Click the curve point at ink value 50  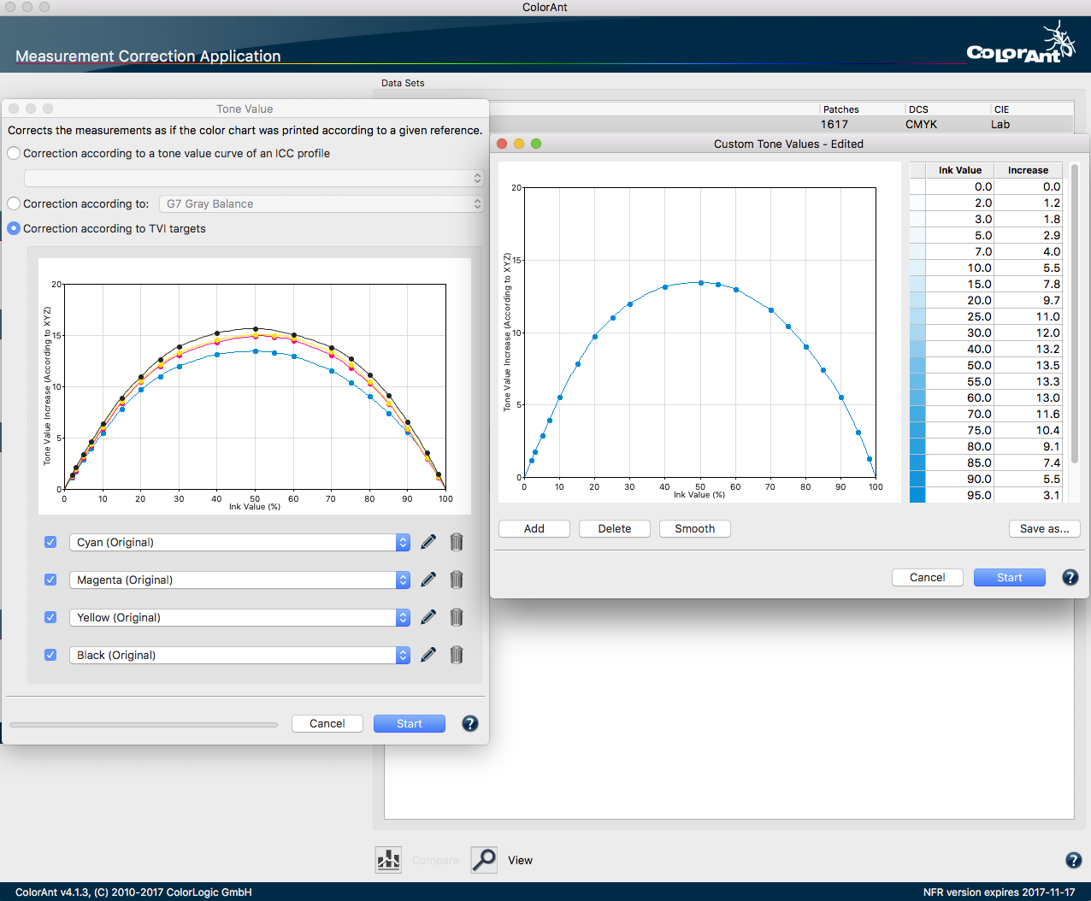[x=701, y=283]
